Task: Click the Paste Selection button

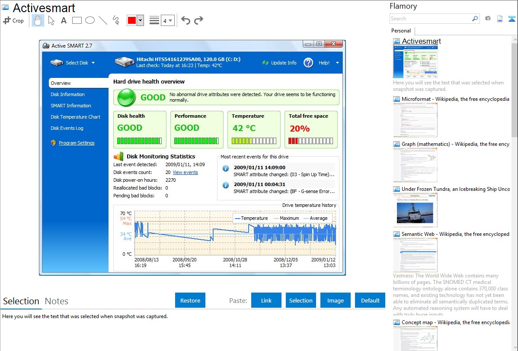Action: 301,300
